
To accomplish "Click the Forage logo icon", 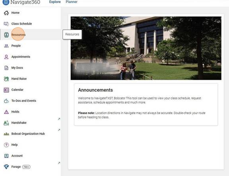I will (6, 166).
